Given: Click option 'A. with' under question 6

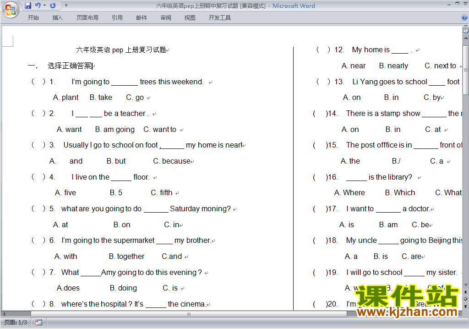Looking at the screenshot, I should click(65, 257).
